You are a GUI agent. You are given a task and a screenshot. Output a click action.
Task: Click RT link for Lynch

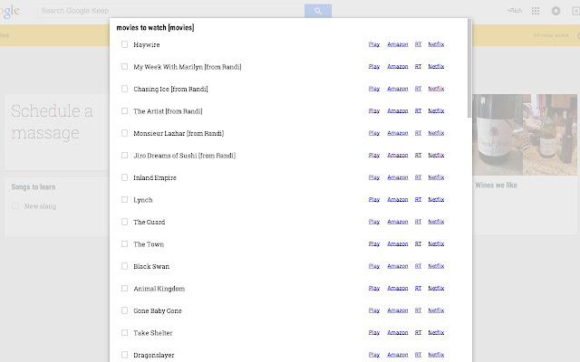point(418,199)
